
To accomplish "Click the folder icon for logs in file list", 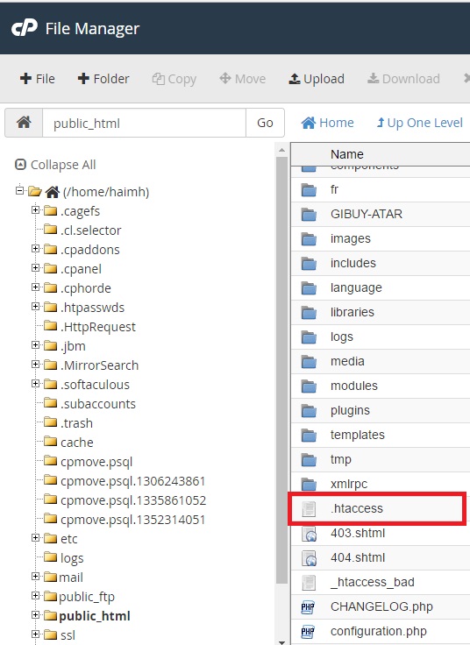I will point(309,337).
